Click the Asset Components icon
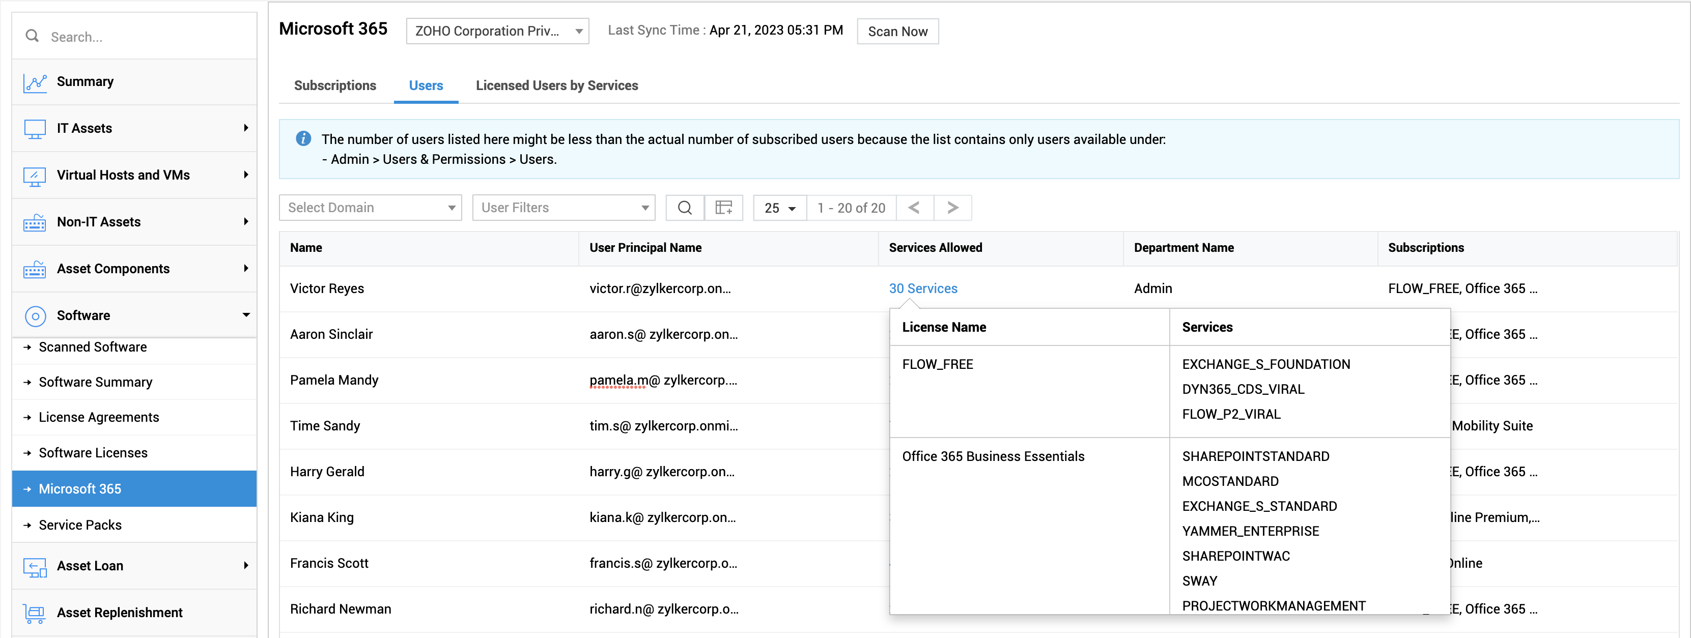This screenshot has width=1691, height=638. coord(35,269)
